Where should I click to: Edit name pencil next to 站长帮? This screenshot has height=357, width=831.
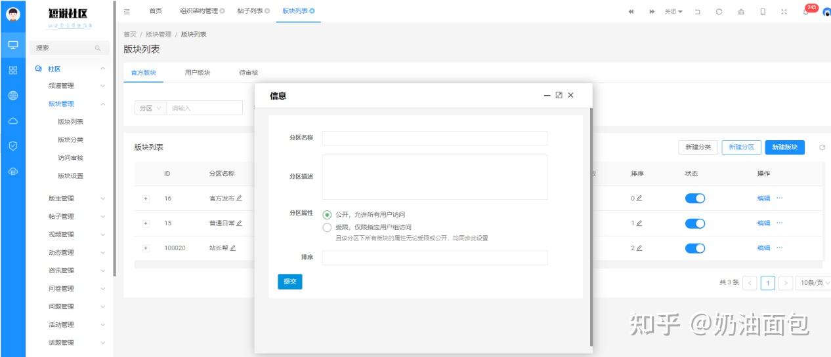coord(233,248)
